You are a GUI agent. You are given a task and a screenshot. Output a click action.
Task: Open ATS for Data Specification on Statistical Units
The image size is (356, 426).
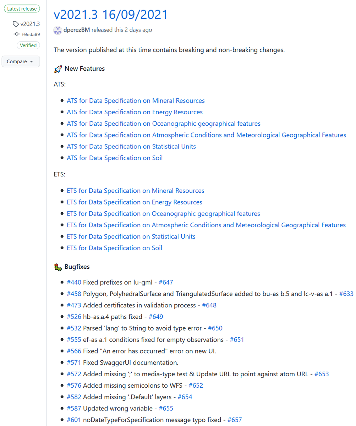coord(131,146)
